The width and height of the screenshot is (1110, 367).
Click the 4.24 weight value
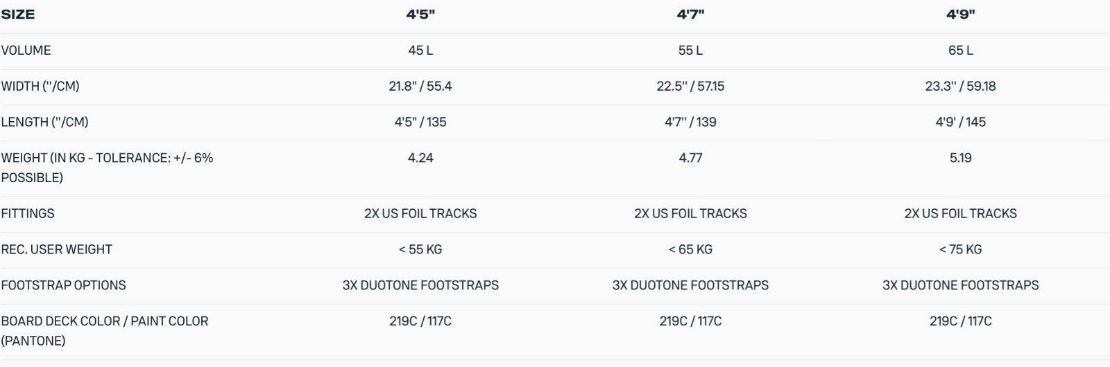[420, 159]
